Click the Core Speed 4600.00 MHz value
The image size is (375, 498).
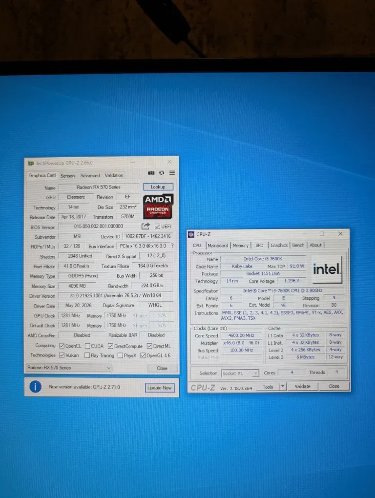pos(241,335)
